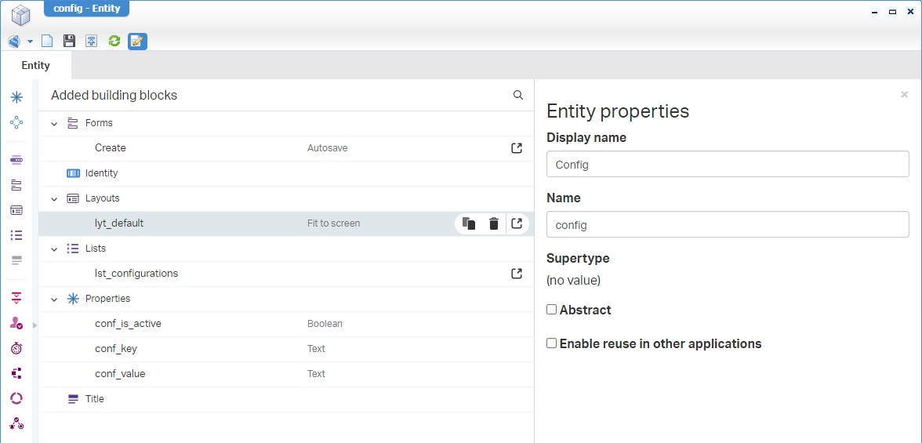Delete the lyt_default layout with trash icon
This screenshot has height=443, width=922.
(x=493, y=223)
